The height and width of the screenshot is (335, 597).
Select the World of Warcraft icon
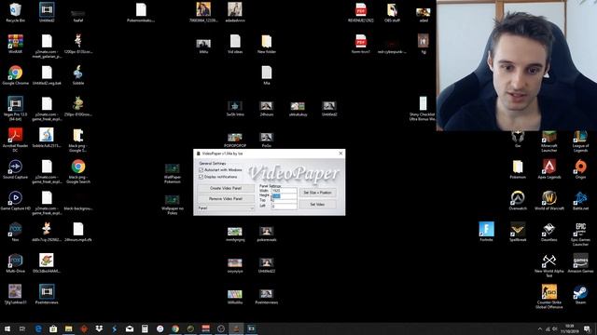(549, 201)
